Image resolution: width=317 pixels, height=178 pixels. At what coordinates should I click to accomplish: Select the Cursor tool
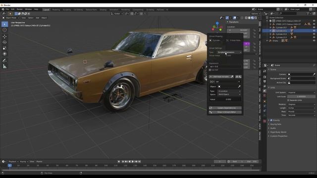tap(4, 30)
